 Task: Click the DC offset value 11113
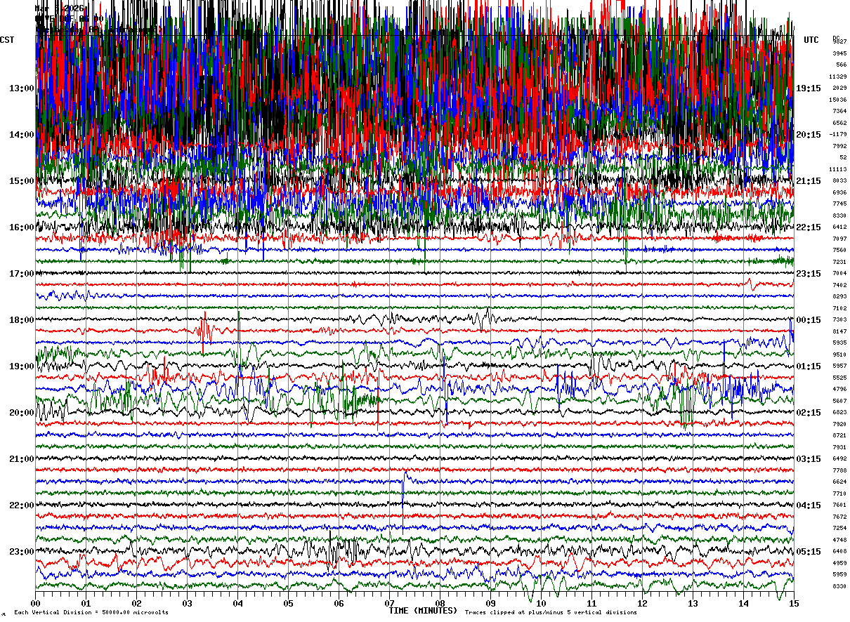point(838,169)
